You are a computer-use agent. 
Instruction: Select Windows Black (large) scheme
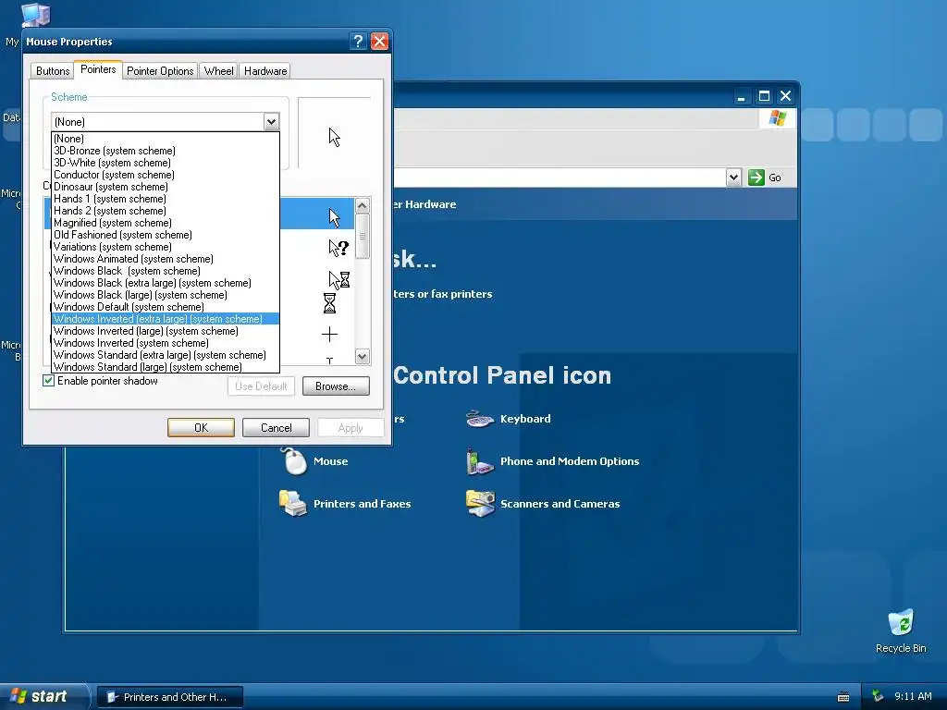point(166,295)
